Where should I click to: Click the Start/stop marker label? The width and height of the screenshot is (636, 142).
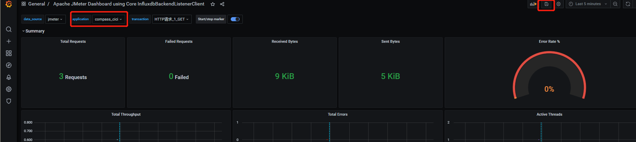(211, 19)
